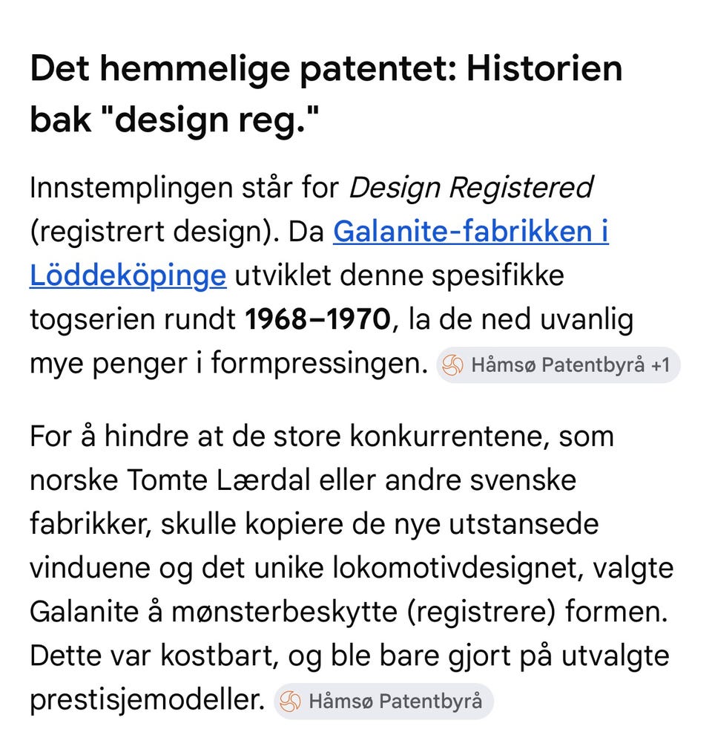Image resolution: width=712 pixels, height=755 pixels.
Task: Click the underlined word Löddeköpinge
Action: pos(128,276)
